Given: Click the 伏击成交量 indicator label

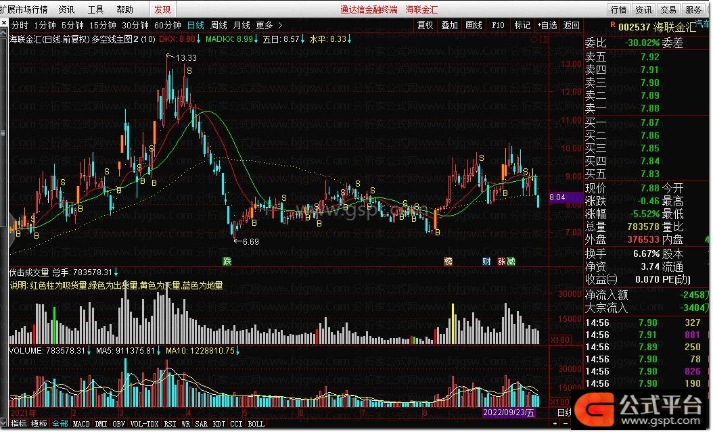Looking at the screenshot, I should pos(29,272).
